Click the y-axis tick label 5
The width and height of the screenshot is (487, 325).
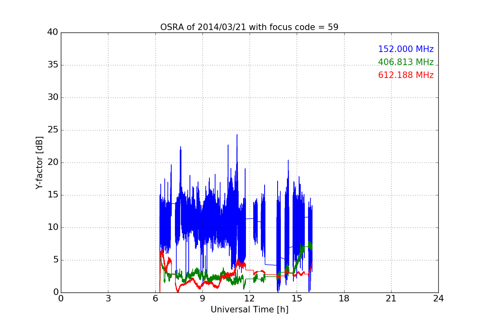coord(55,260)
